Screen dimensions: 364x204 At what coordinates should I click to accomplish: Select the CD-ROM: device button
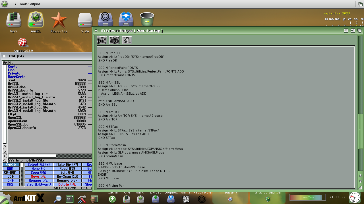pyautogui.click(x=11, y=173)
